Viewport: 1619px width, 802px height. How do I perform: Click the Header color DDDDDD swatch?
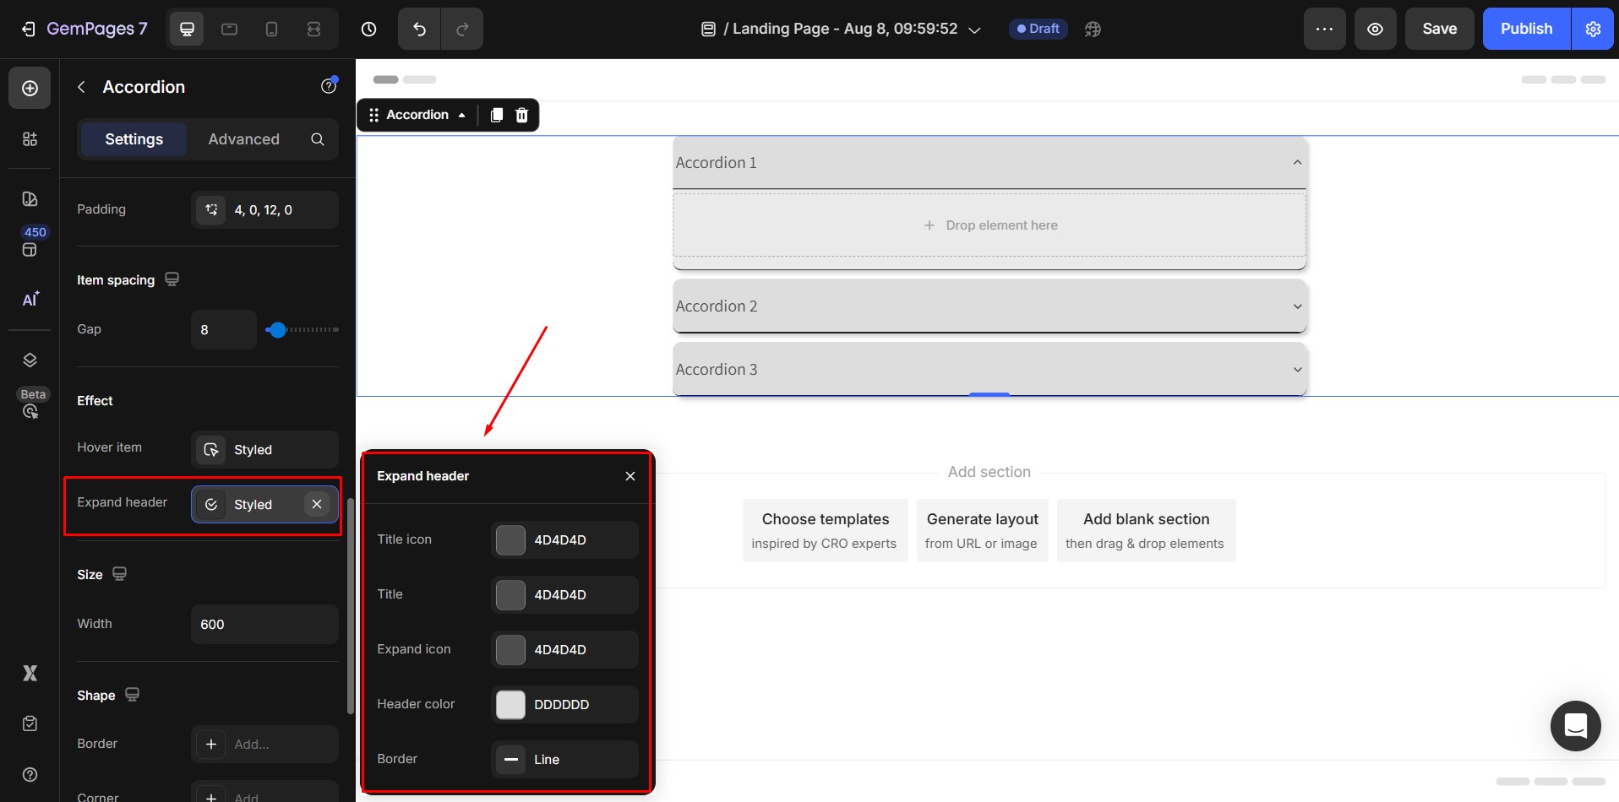510,705
